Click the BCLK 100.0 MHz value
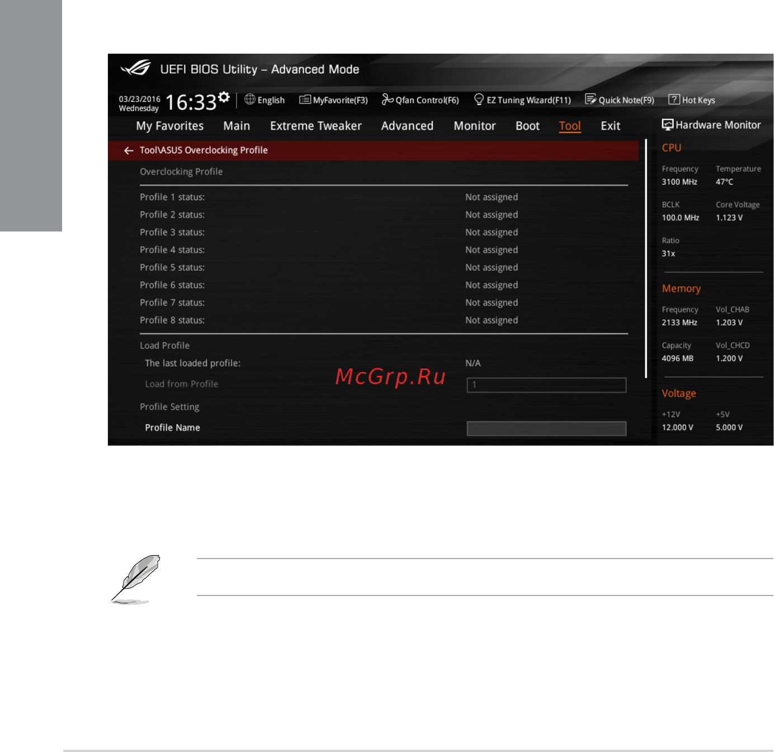The width and height of the screenshot is (774, 752). coord(681,217)
